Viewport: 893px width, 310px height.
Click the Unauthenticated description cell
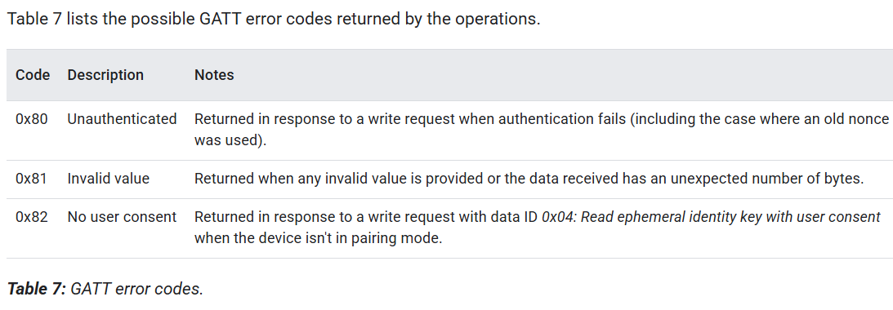[x=122, y=119]
